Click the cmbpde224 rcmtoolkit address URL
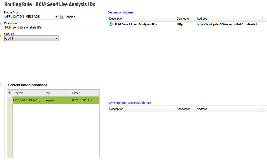The image size is (267, 160). 229,24
